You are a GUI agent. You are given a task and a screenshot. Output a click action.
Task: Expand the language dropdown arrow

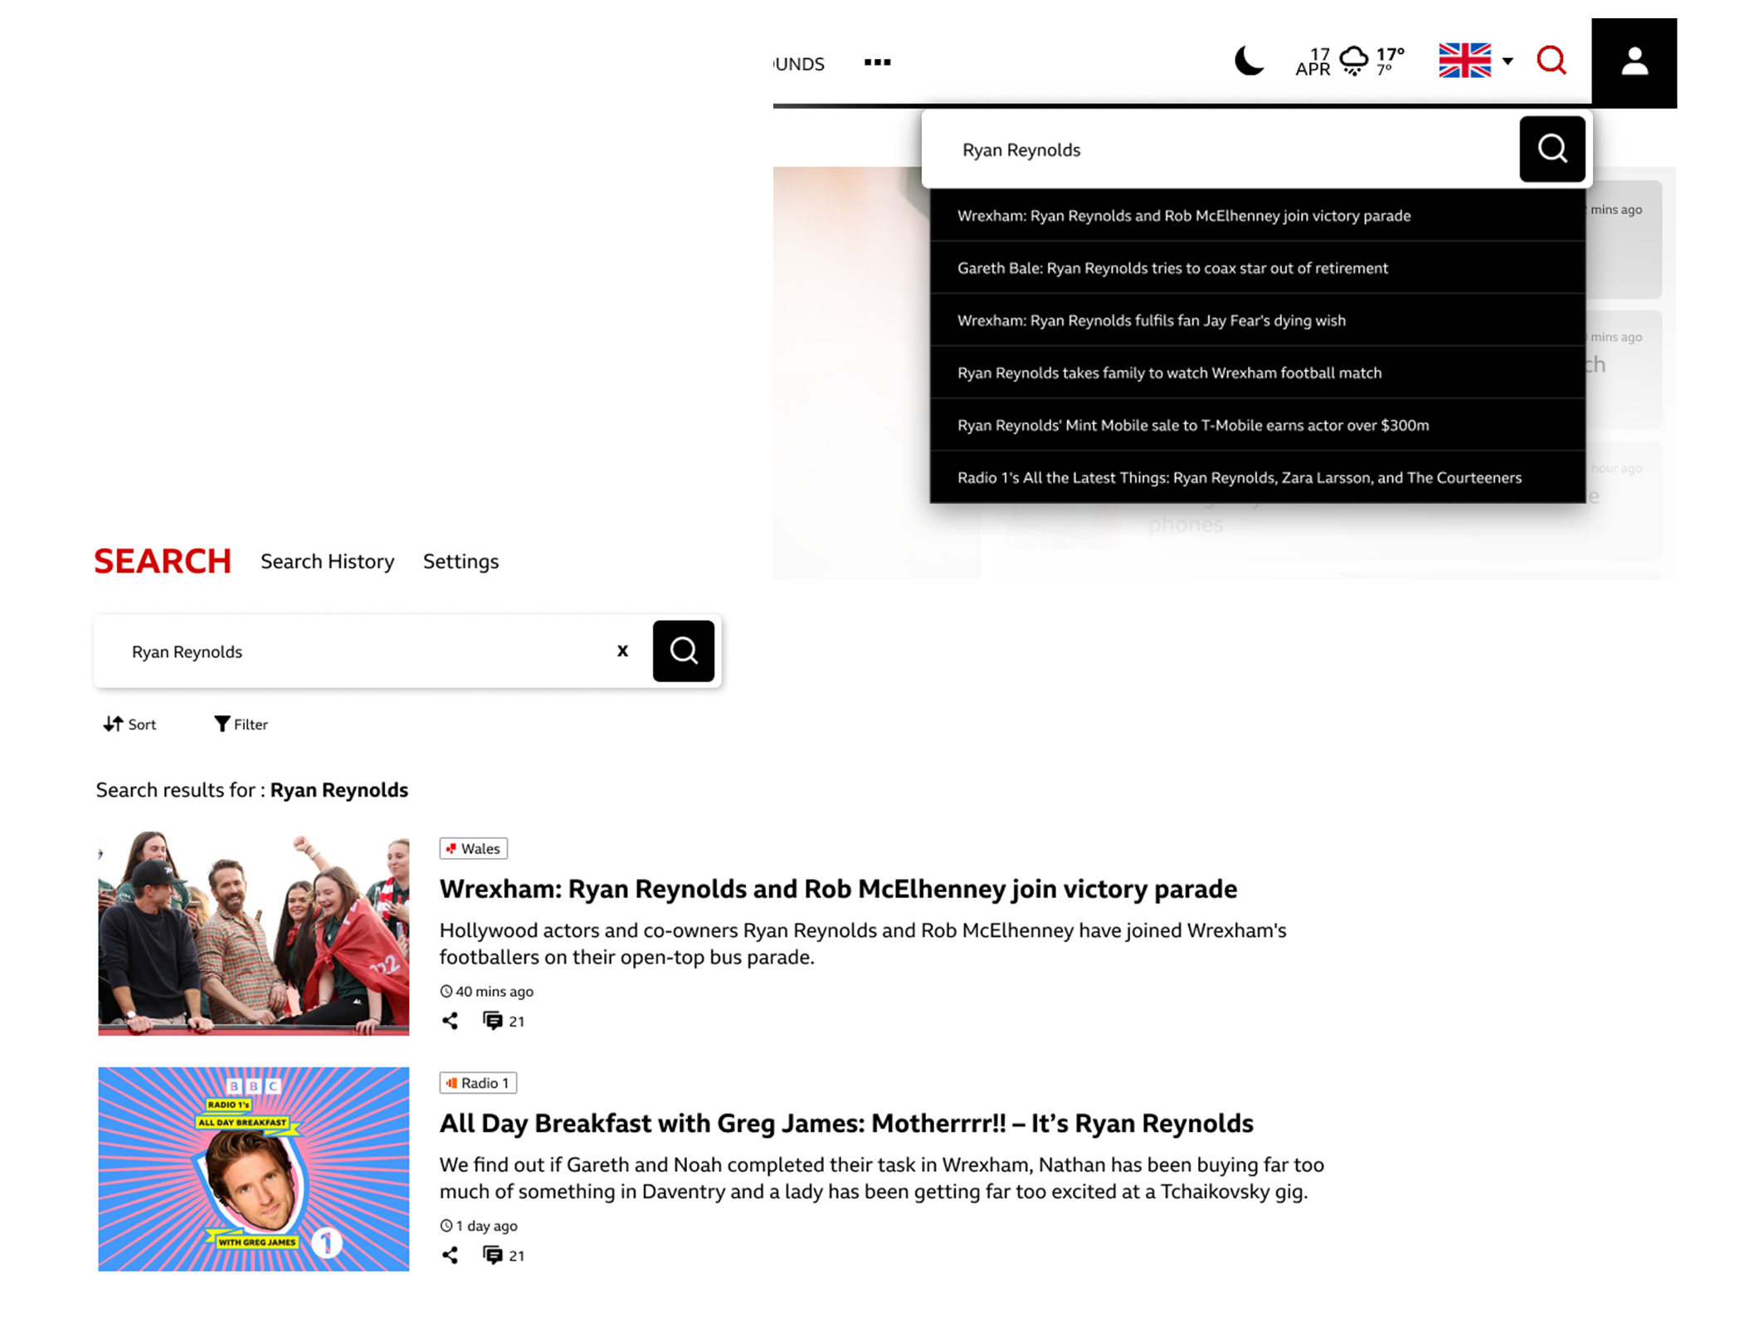click(1508, 61)
